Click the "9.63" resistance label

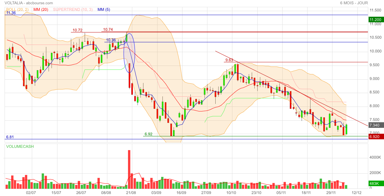point(229,60)
